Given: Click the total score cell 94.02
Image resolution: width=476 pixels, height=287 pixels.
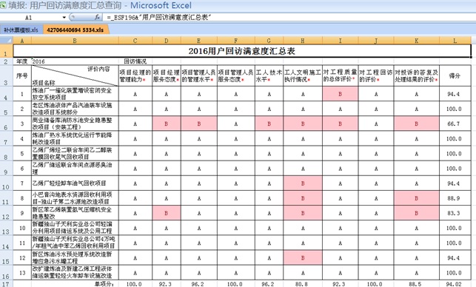Looking at the screenshot, I should [455, 284].
